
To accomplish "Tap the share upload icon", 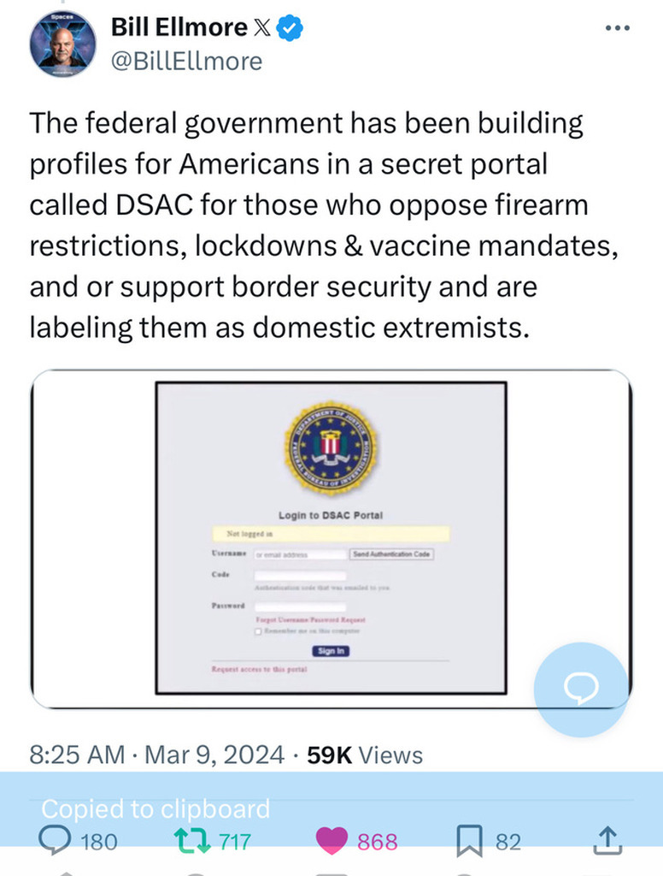I will [606, 841].
